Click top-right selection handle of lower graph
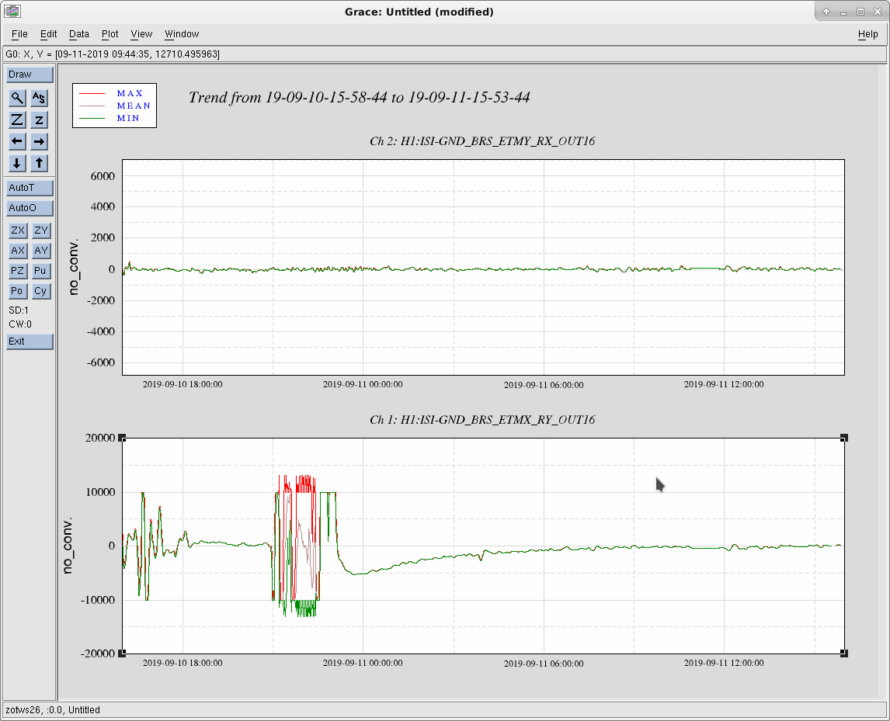 (x=844, y=438)
